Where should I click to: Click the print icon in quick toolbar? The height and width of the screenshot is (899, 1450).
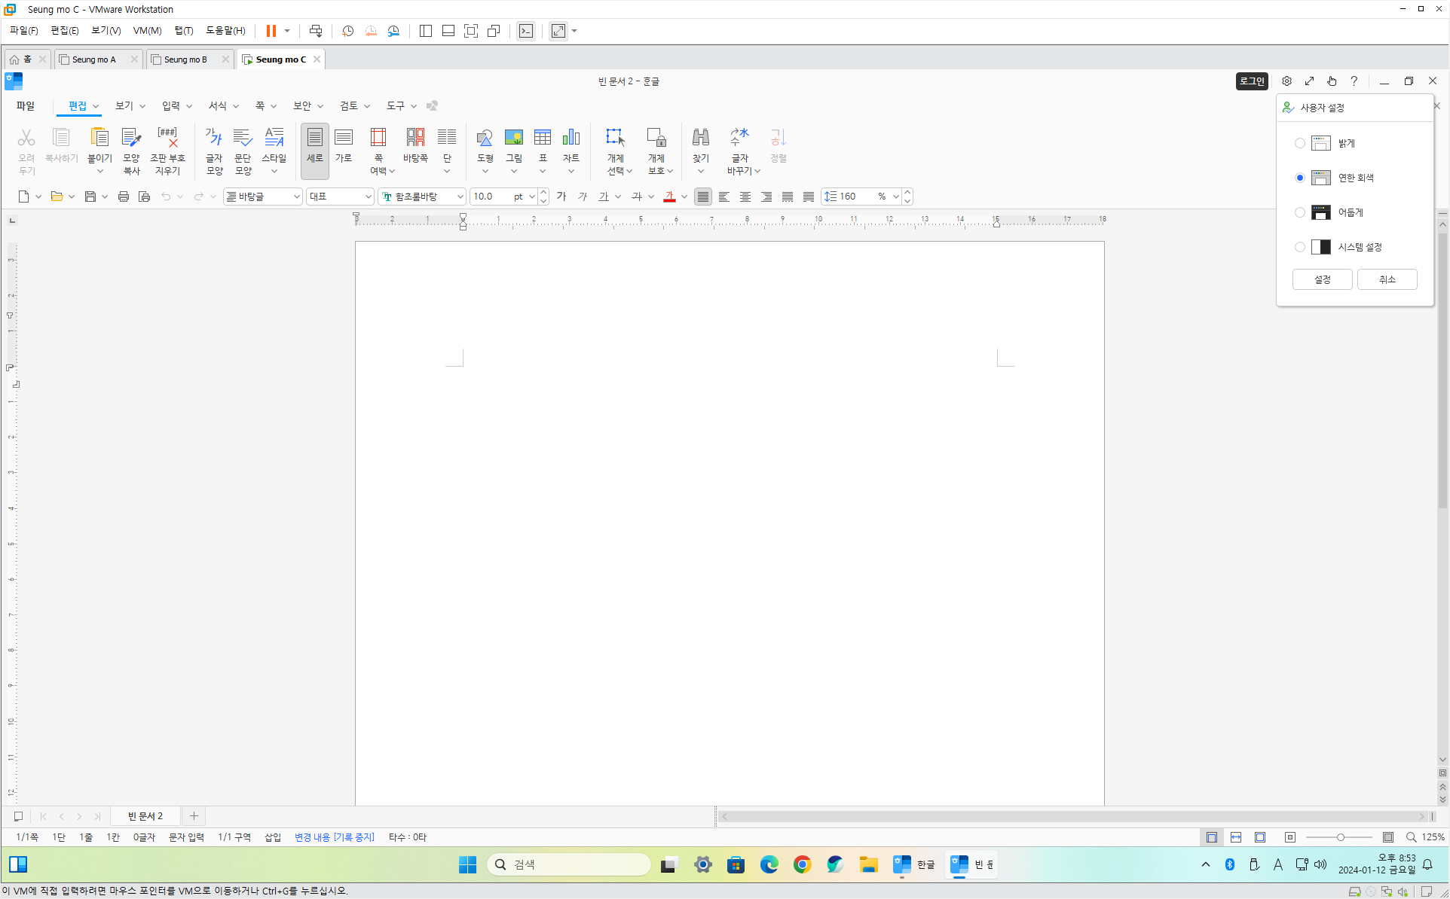tap(123, 197)
